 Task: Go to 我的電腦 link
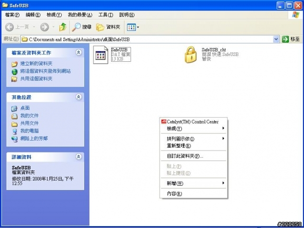click(29, 131)
